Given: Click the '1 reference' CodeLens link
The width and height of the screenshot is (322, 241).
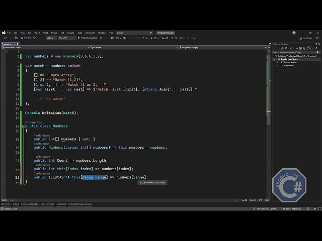Looking at the screenshot, I should [41, 144].
